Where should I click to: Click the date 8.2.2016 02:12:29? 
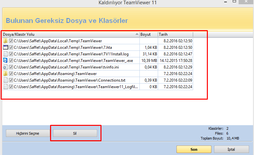(x=178, y=67)
